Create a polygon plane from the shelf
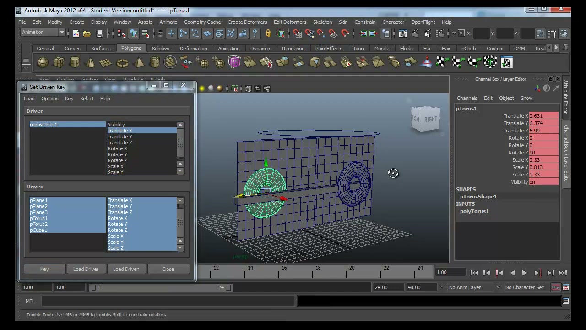Screen dimensions: 586x330 click(x=106, y=62)
